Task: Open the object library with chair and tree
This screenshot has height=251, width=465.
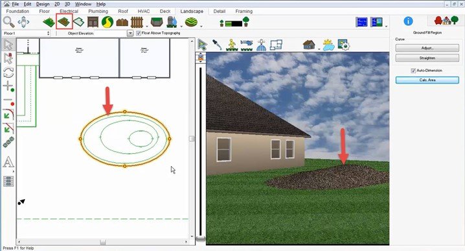Action: [446, 21]
